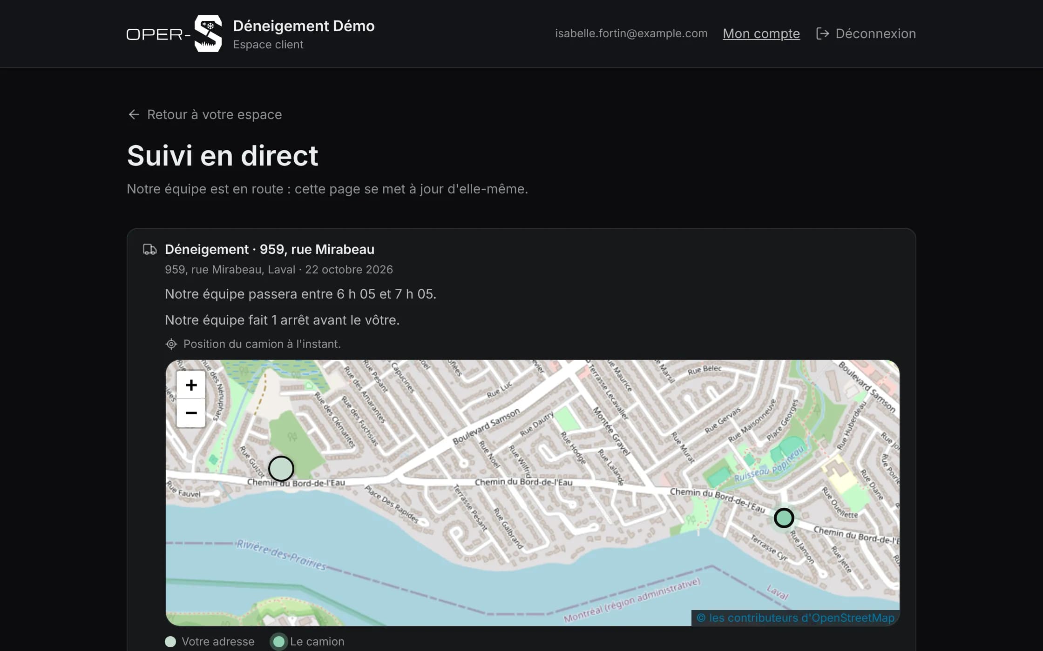1043x651 pixels.
Task: Click the crosshair position icon
Action: click(x=171, y=344)
